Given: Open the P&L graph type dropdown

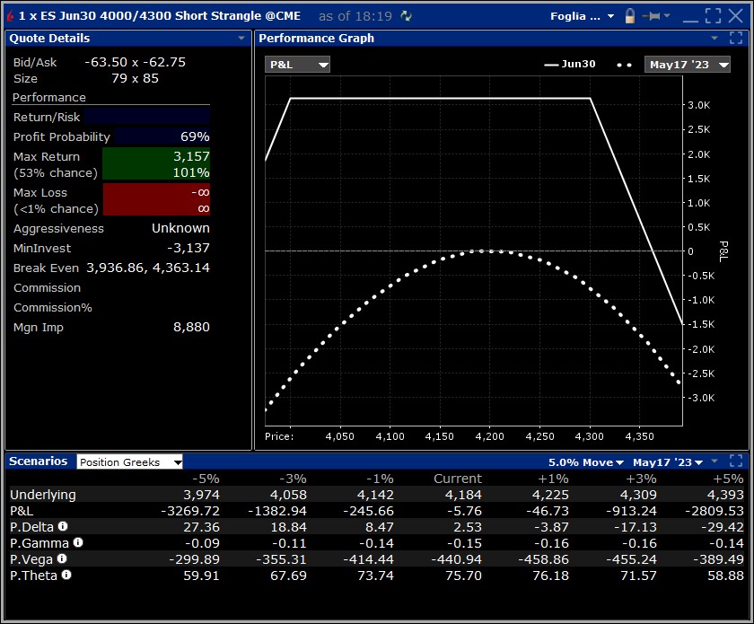Looking at the screenshot, I should (x=297, y=65).
